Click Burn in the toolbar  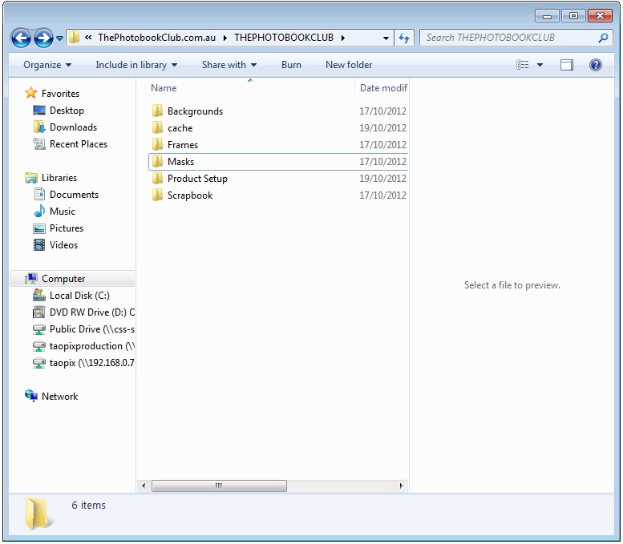[x=291, y=65]
